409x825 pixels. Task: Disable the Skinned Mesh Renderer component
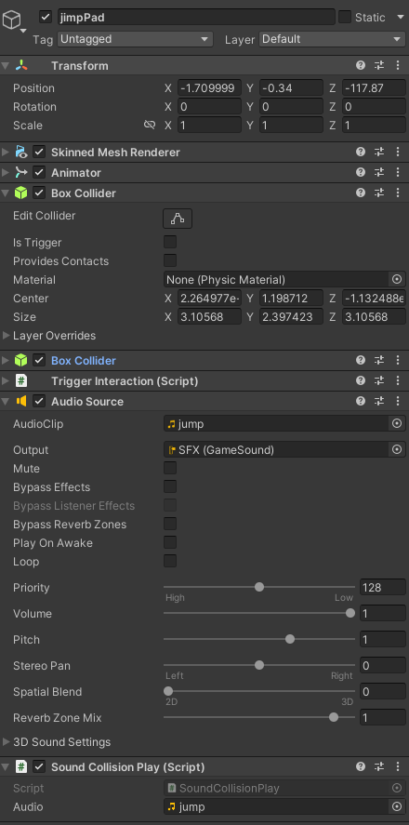(39, 152)
